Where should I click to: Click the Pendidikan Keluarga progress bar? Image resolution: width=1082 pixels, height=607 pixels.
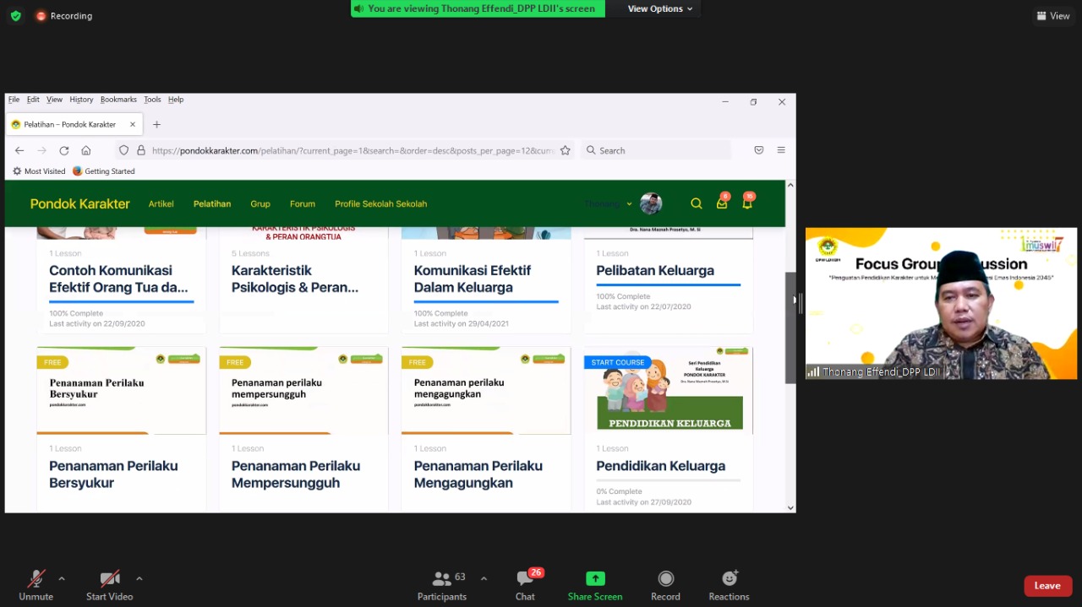(x=668, y=480)
